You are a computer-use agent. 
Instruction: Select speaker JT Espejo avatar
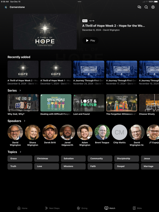point(153,132)
